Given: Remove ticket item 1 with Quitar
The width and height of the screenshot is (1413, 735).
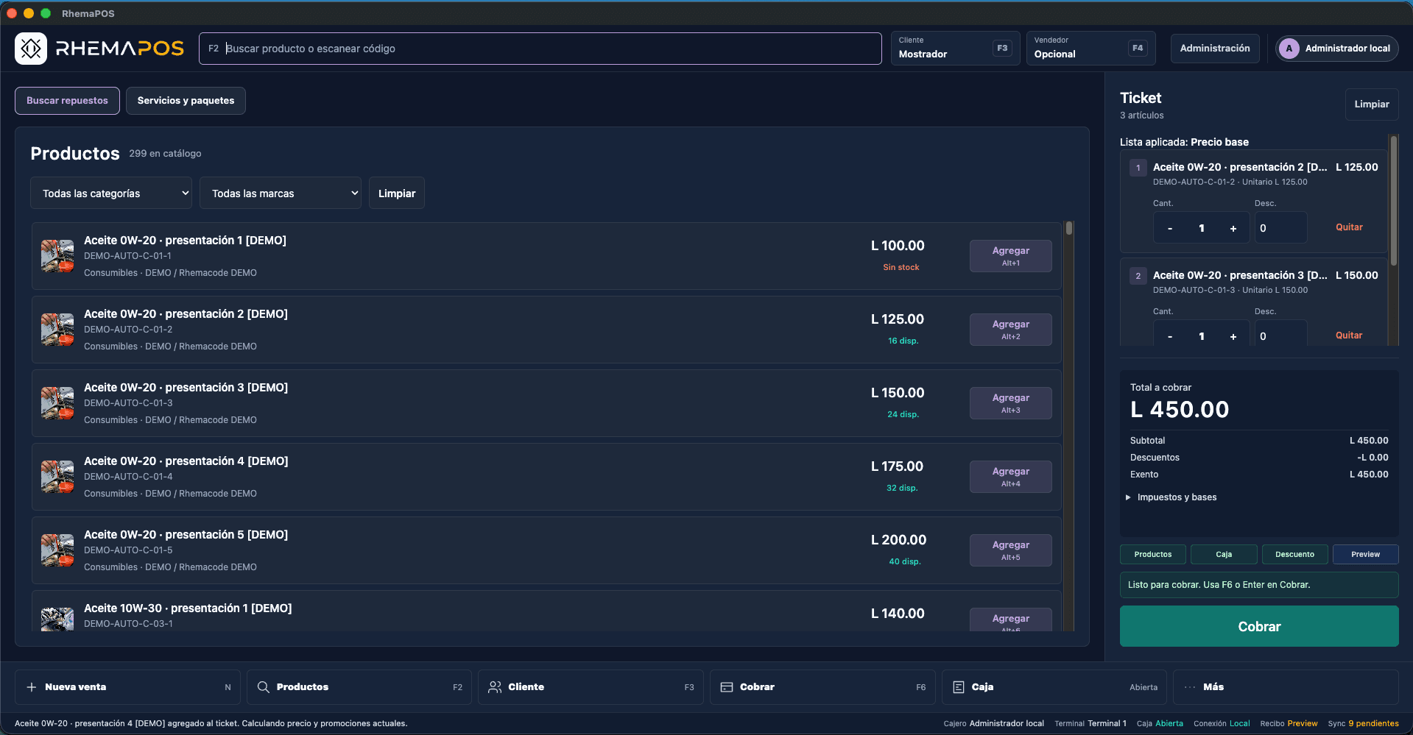Looking at the screenshot, I should [x=1349, y=227].
